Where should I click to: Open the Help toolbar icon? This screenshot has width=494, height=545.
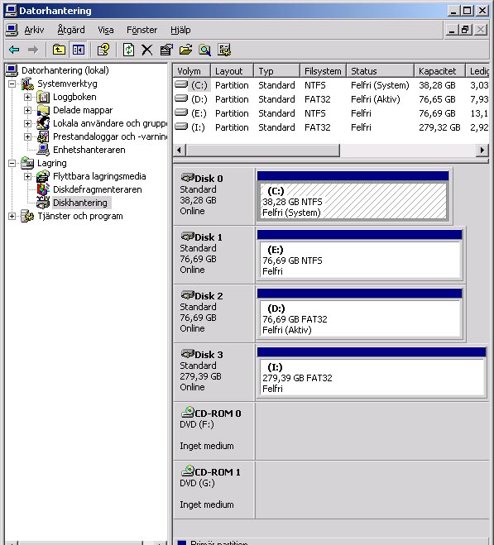pyautogui.click(x=103, y=50)
